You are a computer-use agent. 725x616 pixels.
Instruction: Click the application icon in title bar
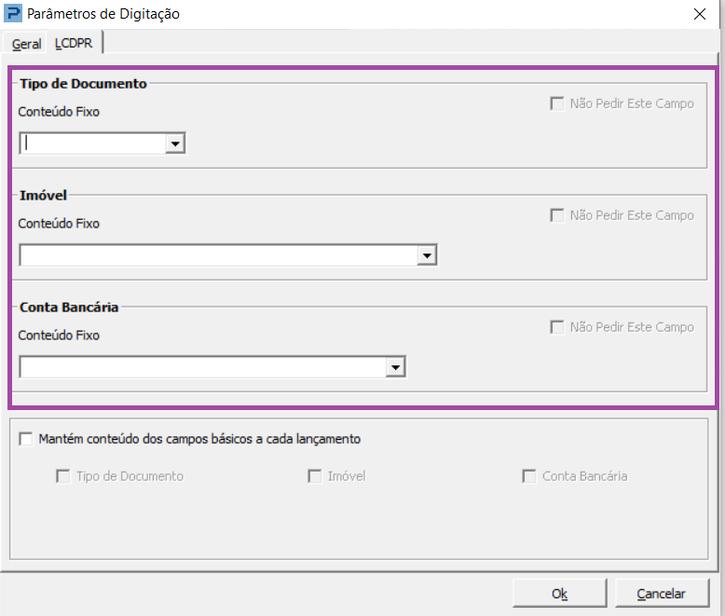point(12,13)
